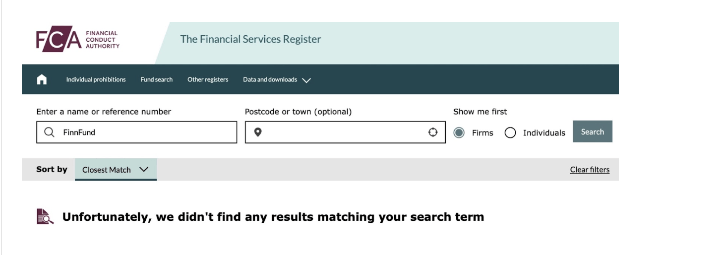Viewport: 722px width, 255px height.
Task: Click the FCA logo
Action: [78, 39]
